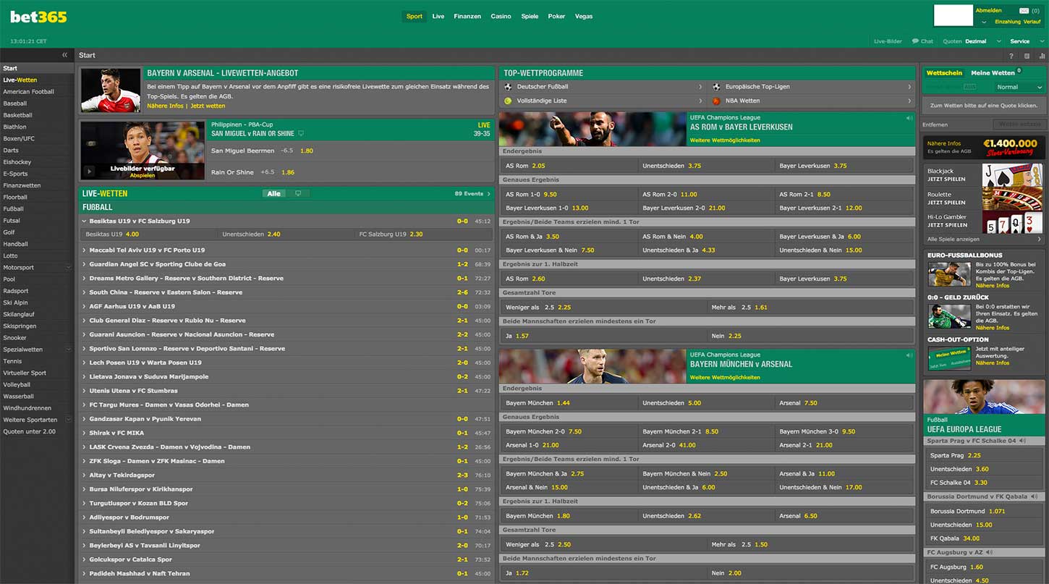Open the calculator icon in Start bar
Viewport: 1049px width, 584px height.
[x=1027, y=56]
